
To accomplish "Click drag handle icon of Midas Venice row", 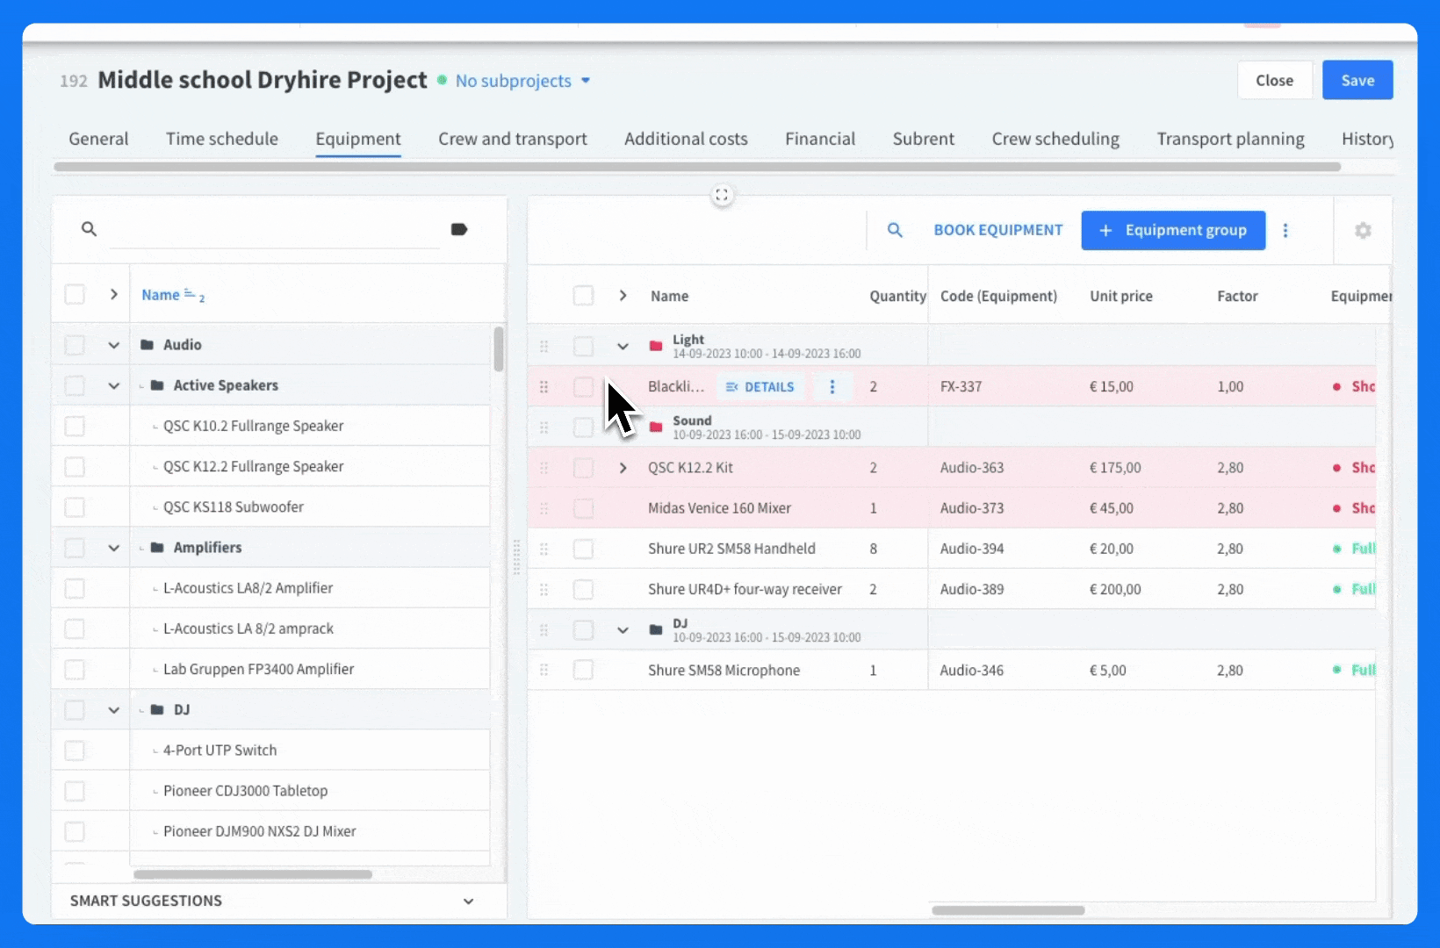I will click(544, 508).
